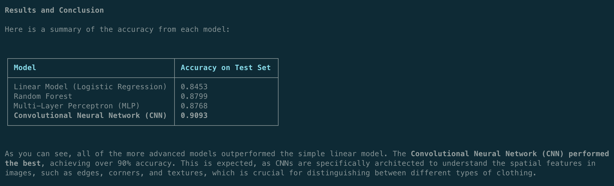
Task: Select the Multi-Layer Perceptron (MLP) row label
Action: click(77, 106)
